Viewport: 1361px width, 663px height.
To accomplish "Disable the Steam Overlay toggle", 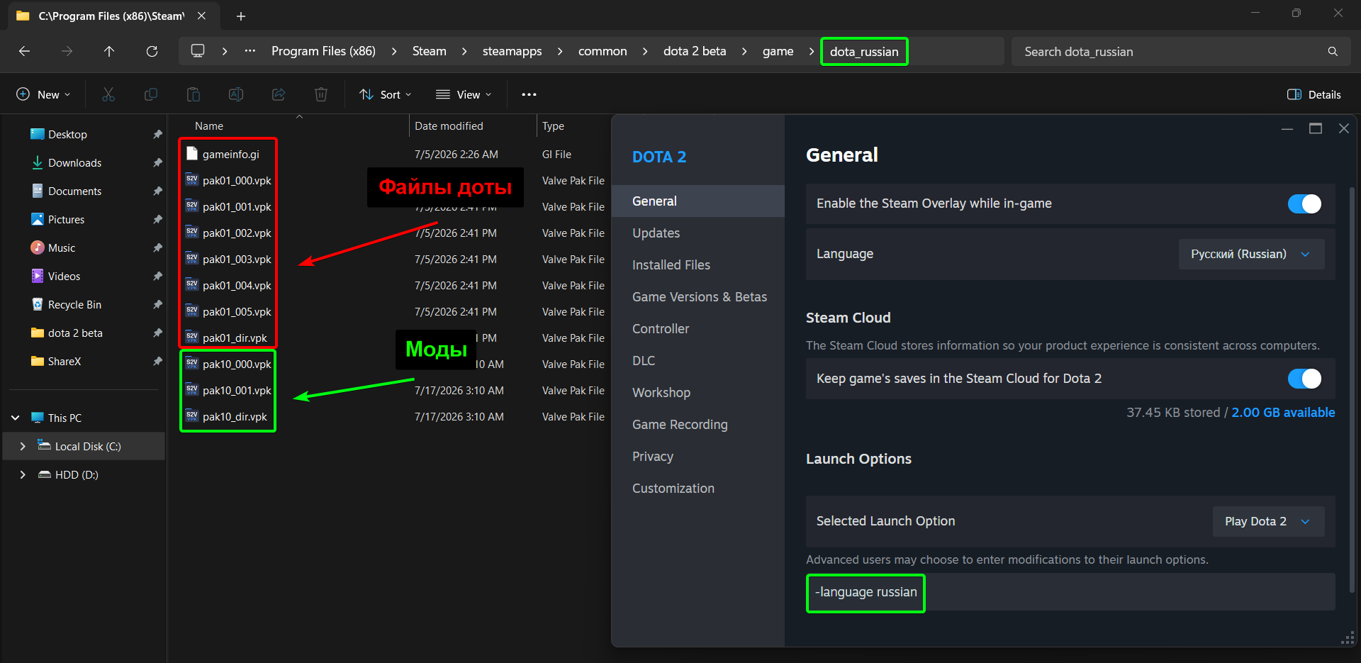I will pos(1304,204).
